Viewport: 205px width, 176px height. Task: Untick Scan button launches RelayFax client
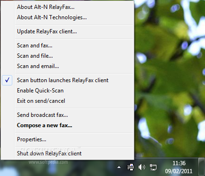point(67,80)
